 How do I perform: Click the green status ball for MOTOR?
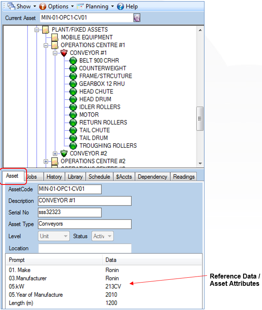point(73,115)
